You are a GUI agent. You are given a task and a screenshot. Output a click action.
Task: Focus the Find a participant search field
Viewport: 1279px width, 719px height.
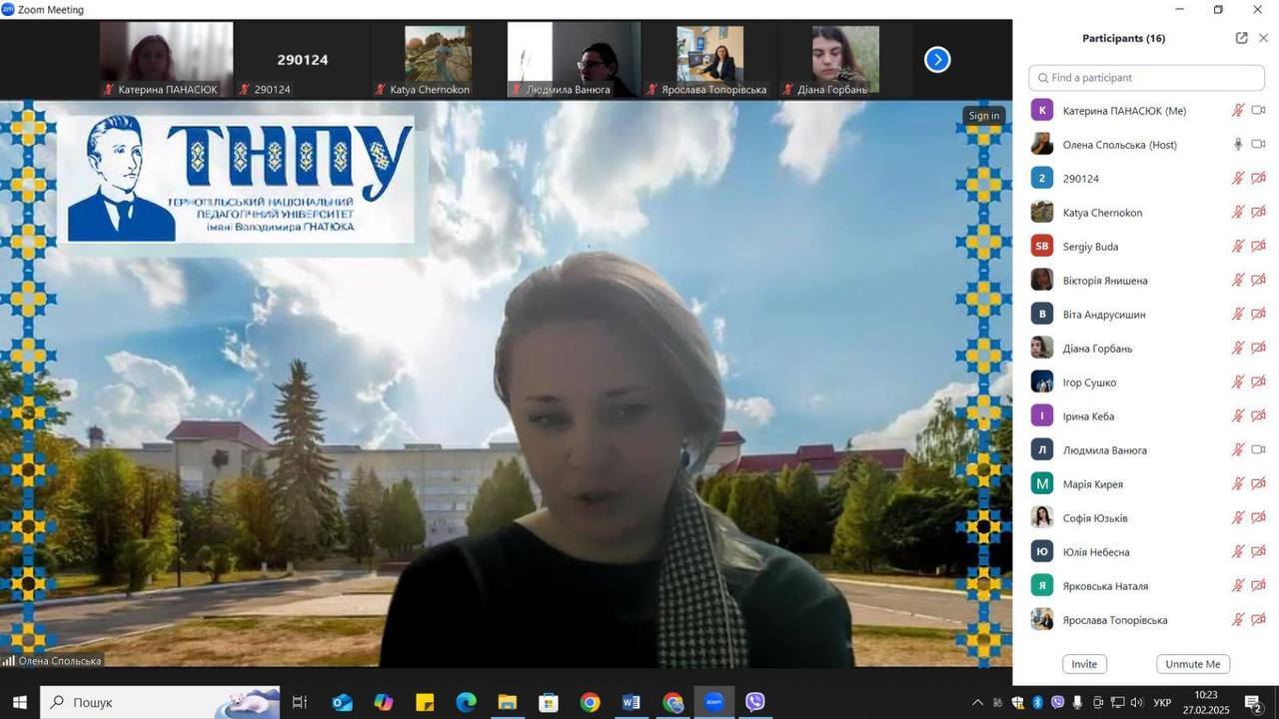click(x=1147, y=78)
